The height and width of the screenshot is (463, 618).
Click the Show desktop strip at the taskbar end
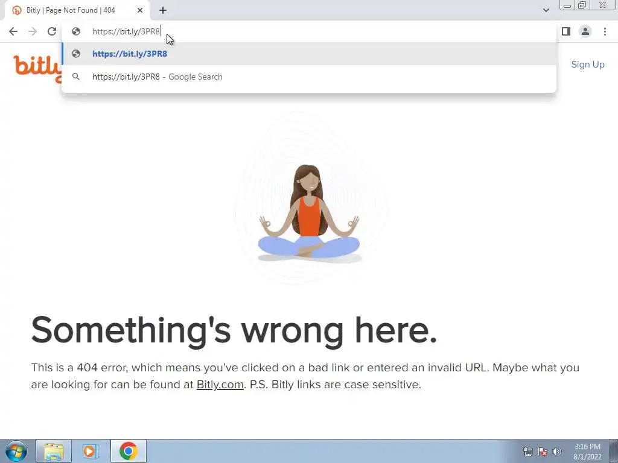click(x=614, y=451)
